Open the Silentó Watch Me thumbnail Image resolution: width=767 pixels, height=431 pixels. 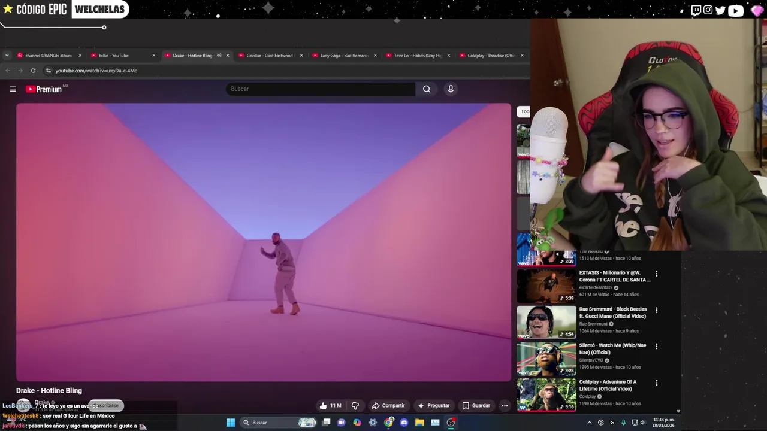[546, 358]
